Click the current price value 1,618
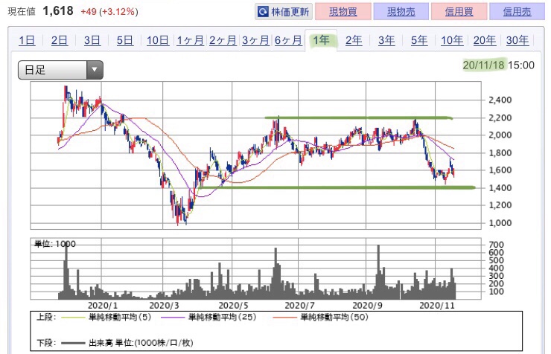This screenshot has width=551, height=354. (58, 11)
